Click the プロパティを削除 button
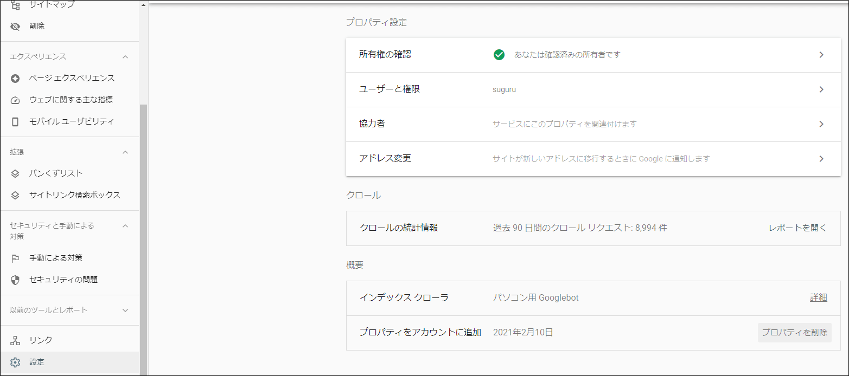 794,332
